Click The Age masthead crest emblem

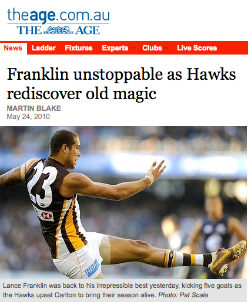(58, 30)
